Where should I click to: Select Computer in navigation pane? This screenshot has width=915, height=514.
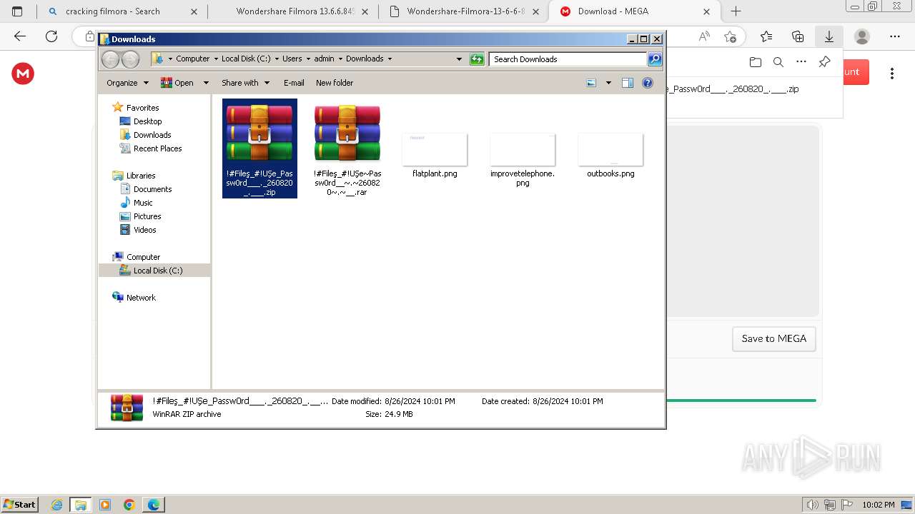coord(143,257)
